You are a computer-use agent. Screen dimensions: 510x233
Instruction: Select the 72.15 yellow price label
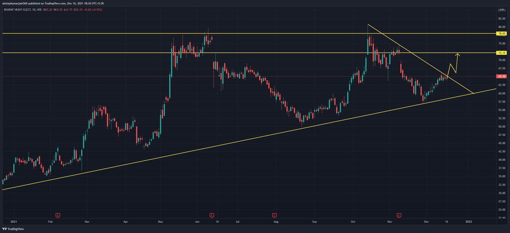coord(501,53)
